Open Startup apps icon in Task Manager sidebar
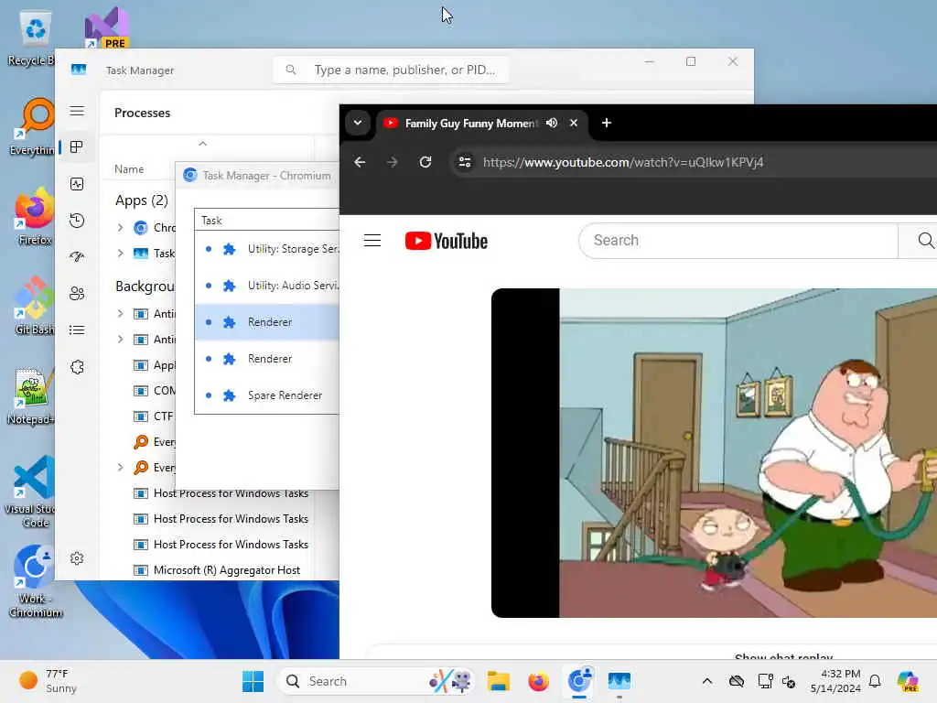 tap(77, 257)
